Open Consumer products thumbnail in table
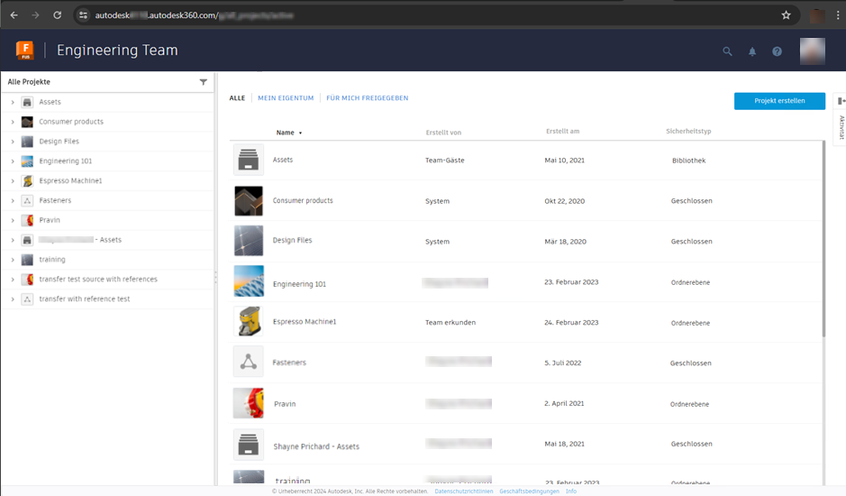Image resolution: width=846 pixels, height=496 pixels. point(248,200)
